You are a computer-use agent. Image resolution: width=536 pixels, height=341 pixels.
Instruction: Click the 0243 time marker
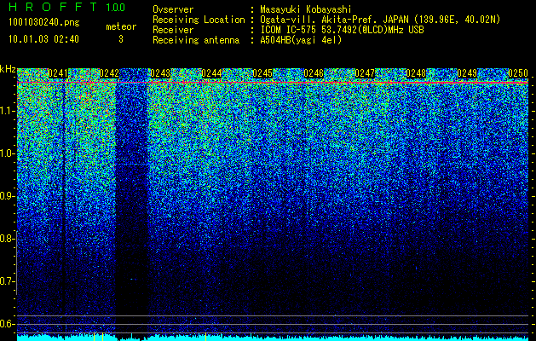(160, 73)
